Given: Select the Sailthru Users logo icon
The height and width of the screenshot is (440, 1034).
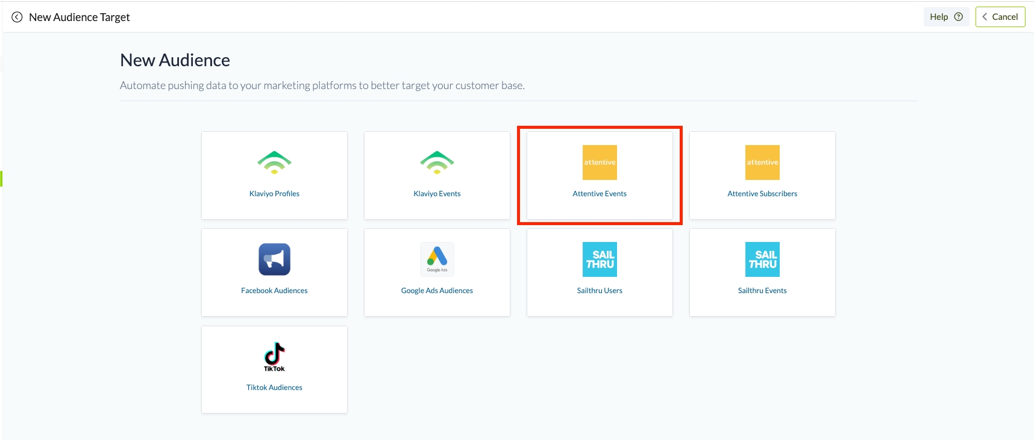Looking at the screenshot, I should point(600,259).
